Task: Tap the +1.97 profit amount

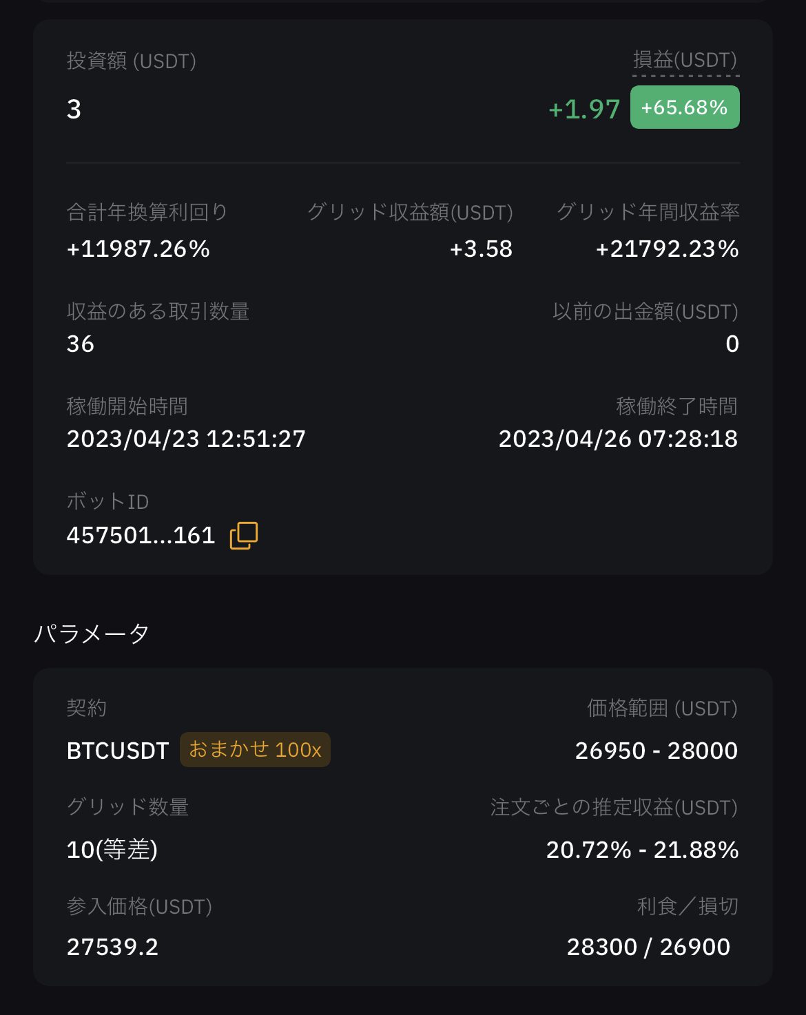Action: [584, 109]
